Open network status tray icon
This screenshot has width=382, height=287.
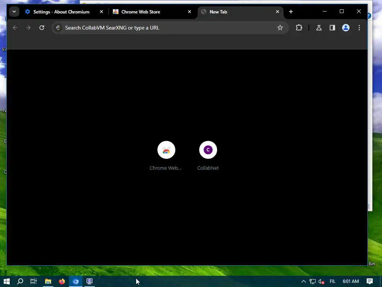pyautogui.click(x=313, y=281)
